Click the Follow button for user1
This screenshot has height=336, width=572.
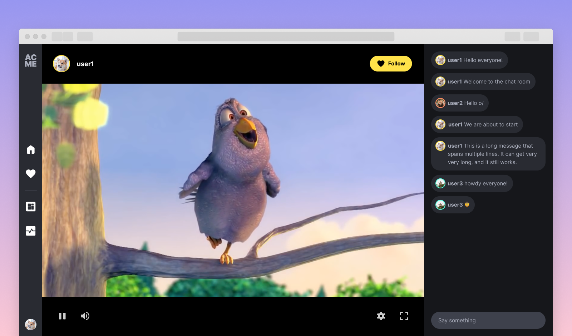[391, 63]
